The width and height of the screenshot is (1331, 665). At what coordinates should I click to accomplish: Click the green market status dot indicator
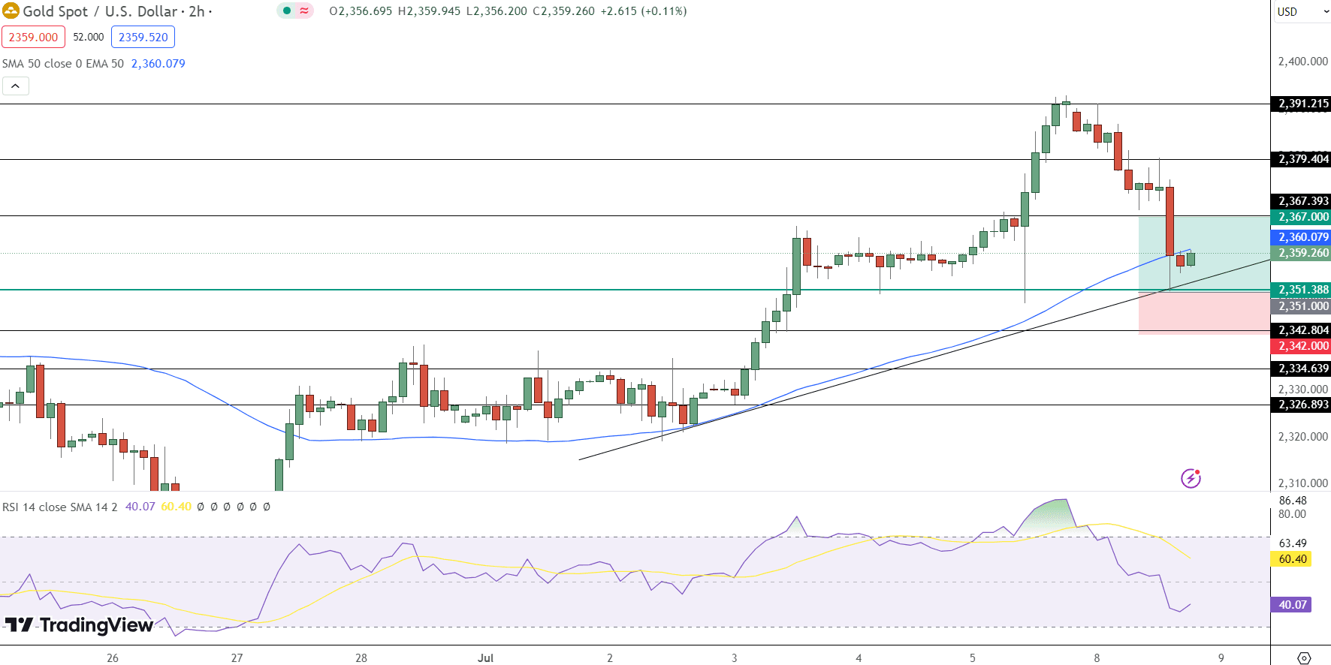[287, 11]
